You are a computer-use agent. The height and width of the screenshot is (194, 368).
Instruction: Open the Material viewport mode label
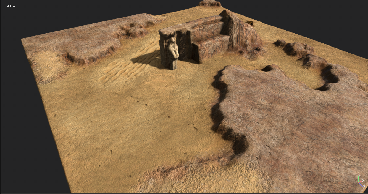pyautogui.click(x=12, y=6)
